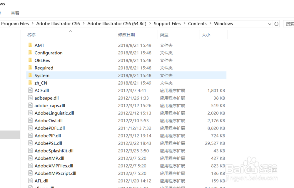This screenshot has height=188, width=294.
Task: Click the AdobeXMPFiles.dll file icon
Action: click(30, 166)
